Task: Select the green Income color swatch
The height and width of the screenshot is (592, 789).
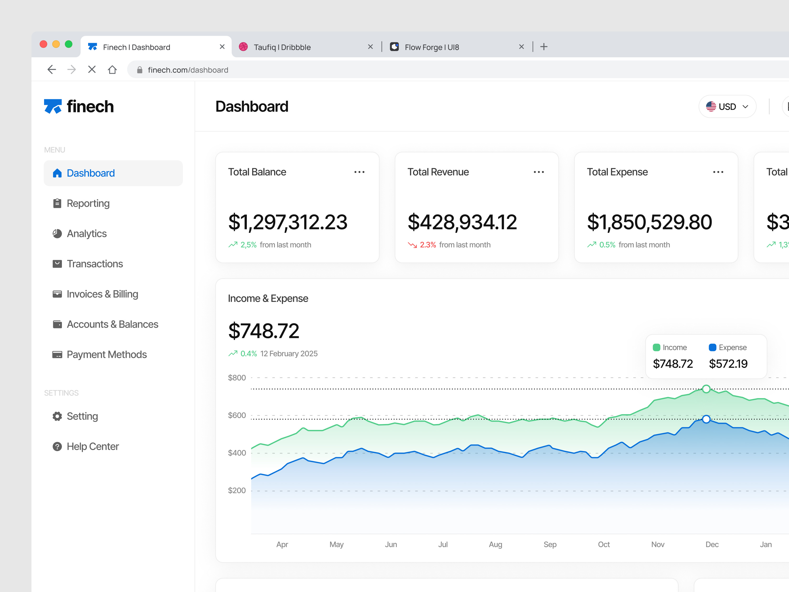Action: coord(656,347)
